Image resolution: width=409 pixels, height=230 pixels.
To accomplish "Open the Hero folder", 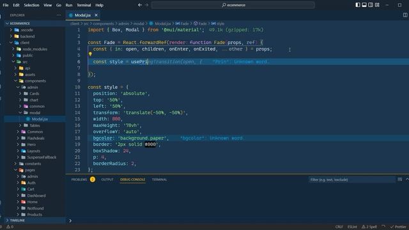I will coord(35,144).
